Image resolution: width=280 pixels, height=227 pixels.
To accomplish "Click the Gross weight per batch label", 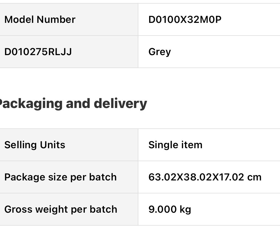I will click(x=61, y=209).
